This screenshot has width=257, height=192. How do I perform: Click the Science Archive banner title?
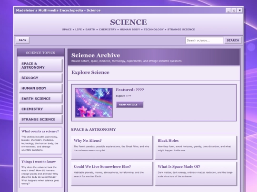[96, 55]
